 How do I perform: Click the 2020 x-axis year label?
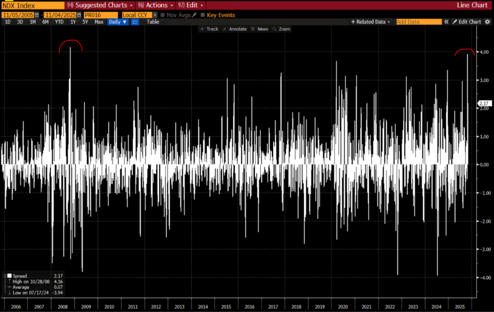click(343, 307)
